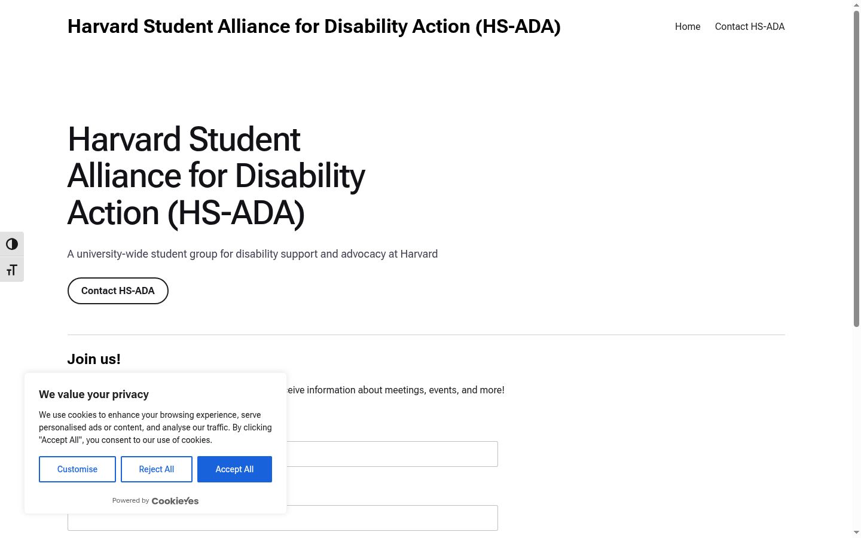Click the "Join us!" heading
Viewport: 861px width, 538px height.
pos(94,359)
